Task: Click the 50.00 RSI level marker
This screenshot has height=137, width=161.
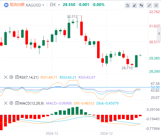Action: [x=155, y=87]
